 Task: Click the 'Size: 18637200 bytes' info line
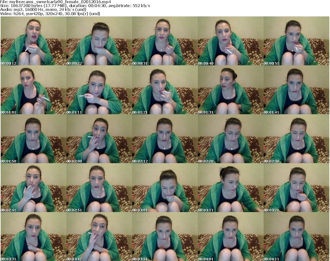click(75, 6)
